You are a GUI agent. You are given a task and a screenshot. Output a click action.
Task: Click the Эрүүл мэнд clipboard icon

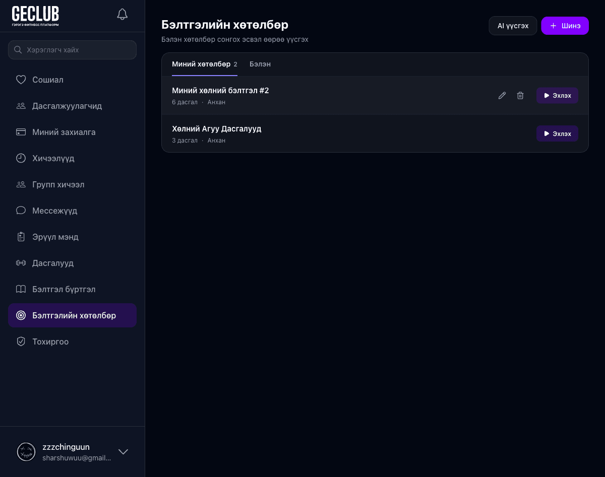pos(21,237)
